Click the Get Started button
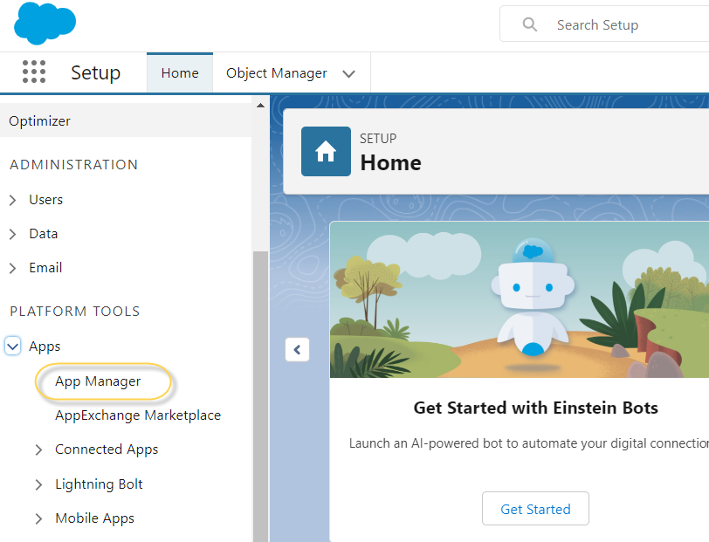Image resolution: width=709 pixels, height=542 pixels. [535, 509]
